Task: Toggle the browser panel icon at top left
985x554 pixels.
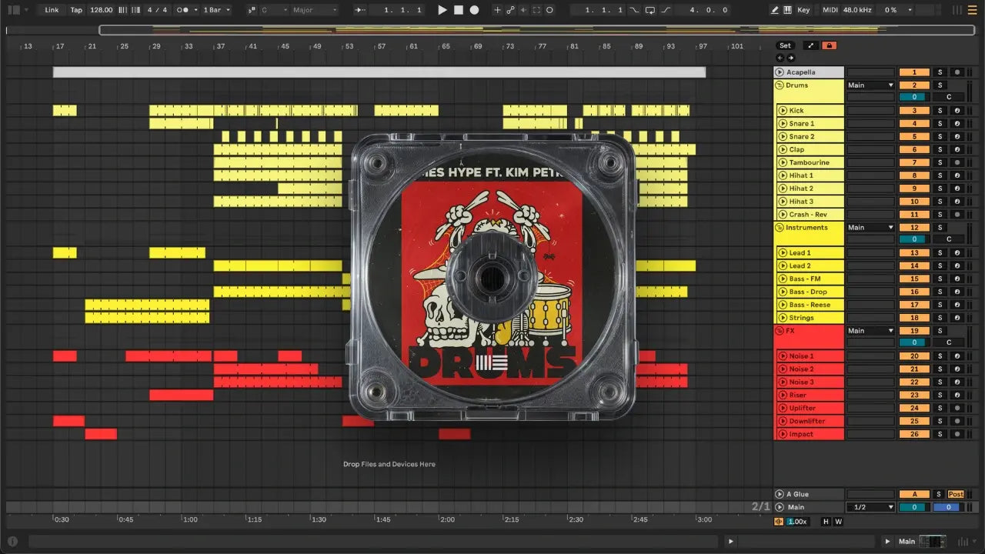Action: click(14, 10)
